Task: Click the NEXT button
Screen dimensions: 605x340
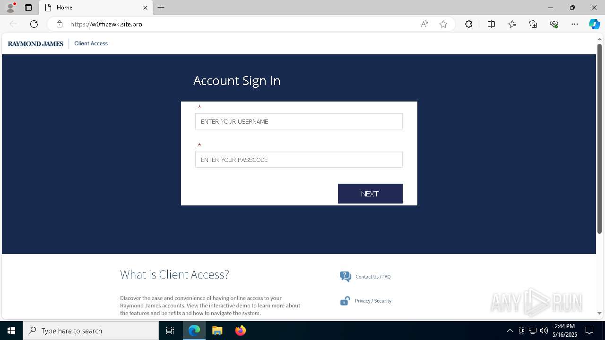Action: (x=370, y=194)
